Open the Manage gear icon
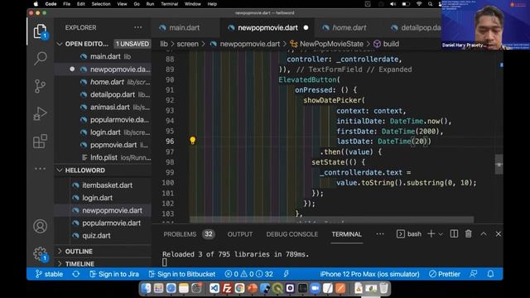The width and height of the screenshot is (530, 298). point(41,253)
